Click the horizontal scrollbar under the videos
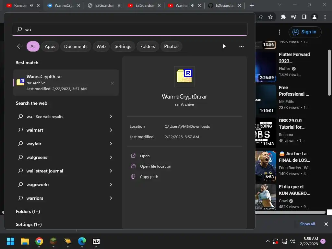The width and height of the screenshot is (332, 249). pos(290,212)
